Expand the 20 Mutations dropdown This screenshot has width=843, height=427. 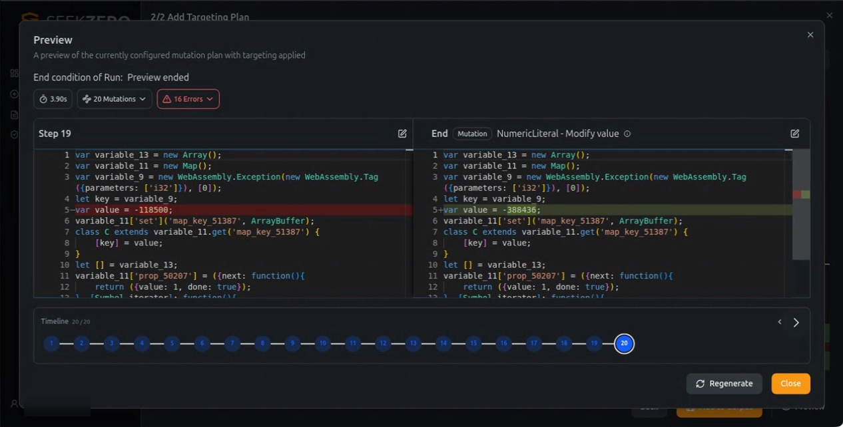tap(115, 99)
